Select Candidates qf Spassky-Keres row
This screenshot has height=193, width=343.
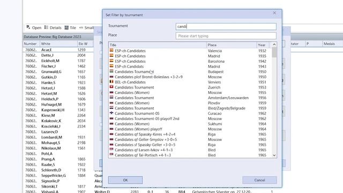coord(190,135)
